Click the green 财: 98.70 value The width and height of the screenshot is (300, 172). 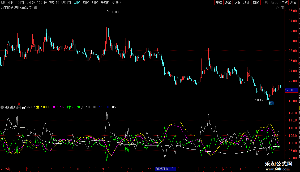point(73,107)
